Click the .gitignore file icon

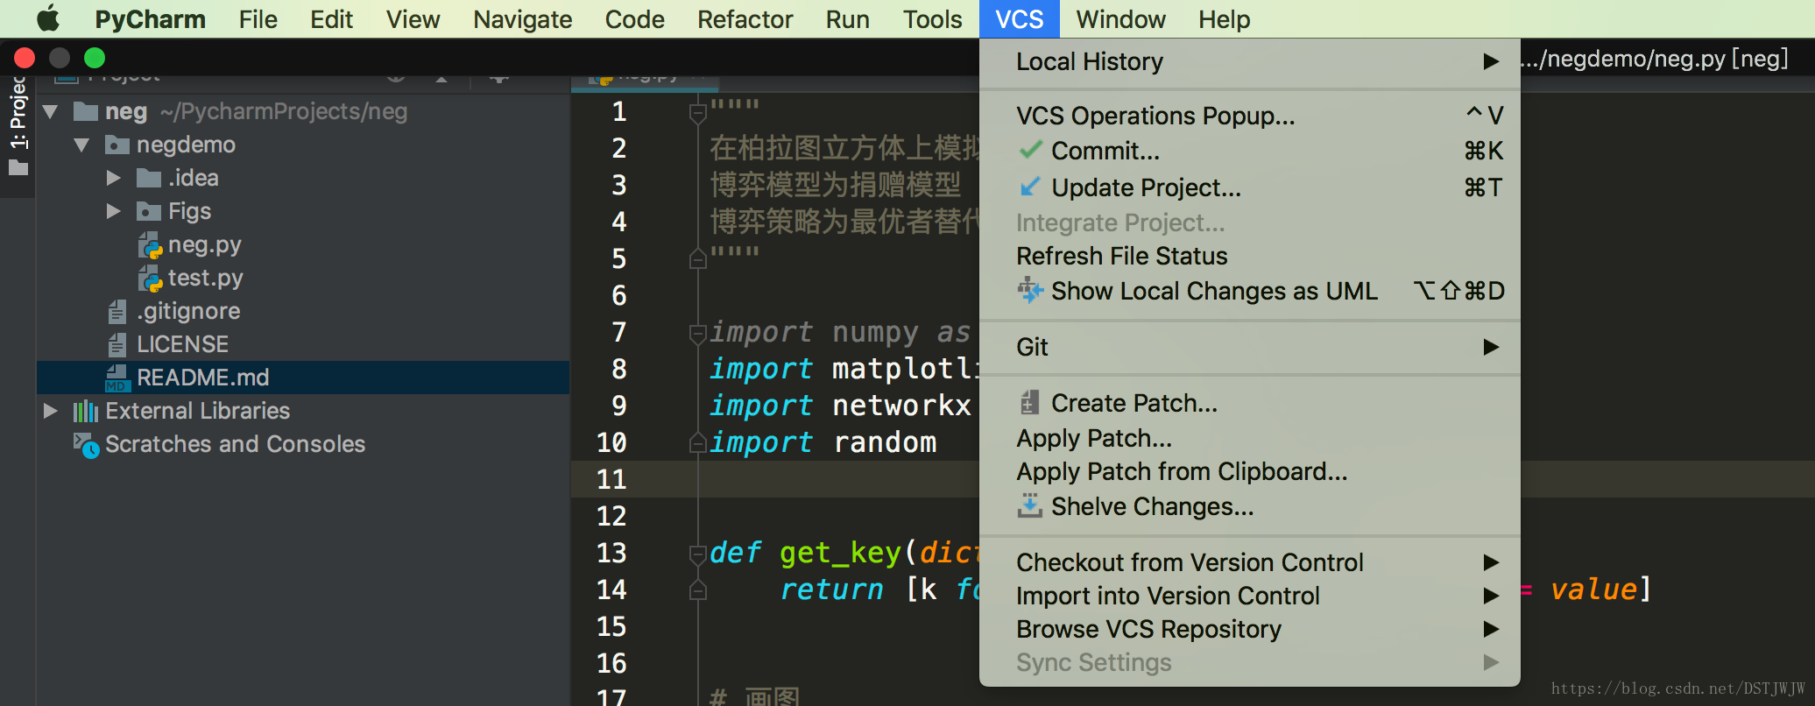pyautogui.click(x=117, y=311)
